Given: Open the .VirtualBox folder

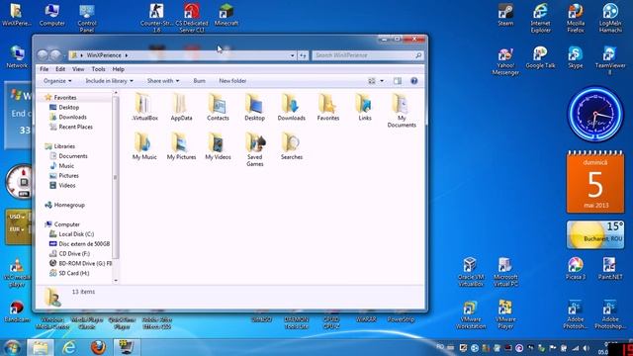Looking at the screenshot, I should click(x=144, y=107).
